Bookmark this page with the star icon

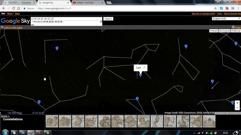(215, 8)
